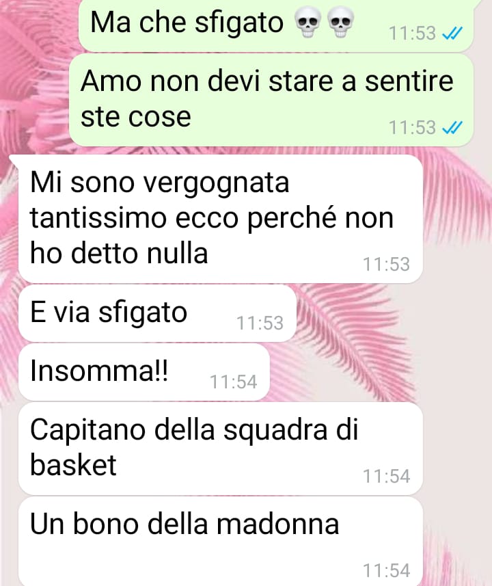
Task: Tap read ticks on 'Amo non devi' message
Action: [x=452, y=127]
